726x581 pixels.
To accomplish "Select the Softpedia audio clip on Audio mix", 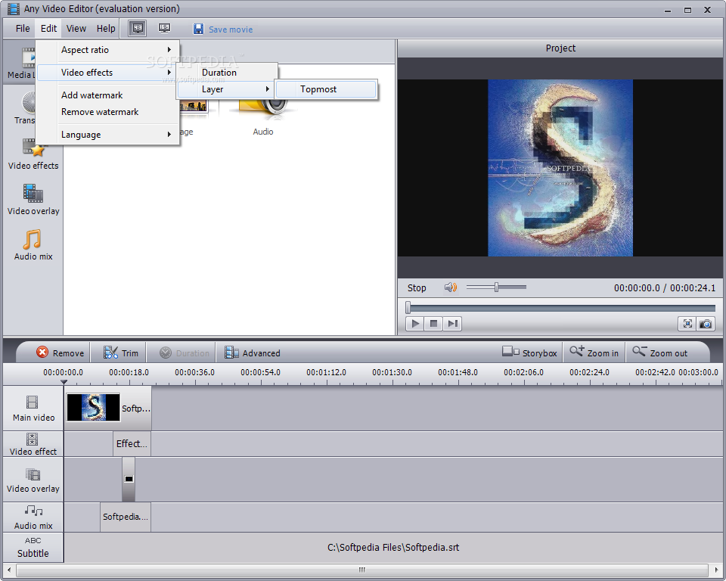I will (126, 516).
